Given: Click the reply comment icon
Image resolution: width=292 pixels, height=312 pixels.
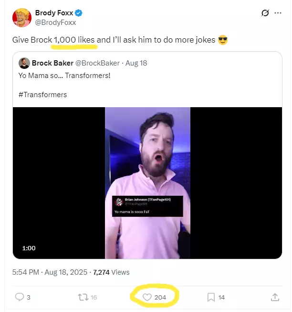Looking at the screenshot, I should tap(20, 297).
